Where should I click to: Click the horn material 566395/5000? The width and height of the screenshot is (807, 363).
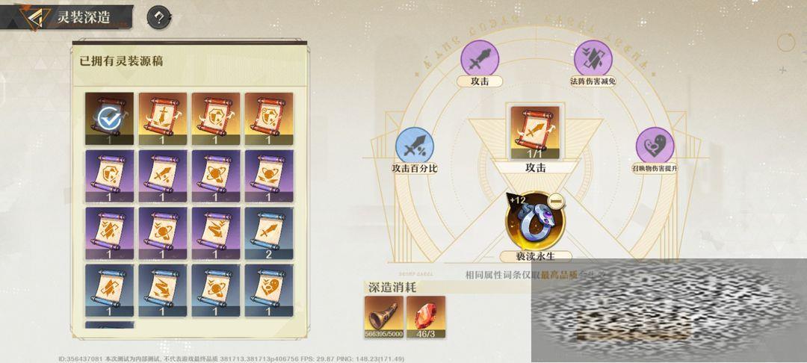[x=384, y=317]
